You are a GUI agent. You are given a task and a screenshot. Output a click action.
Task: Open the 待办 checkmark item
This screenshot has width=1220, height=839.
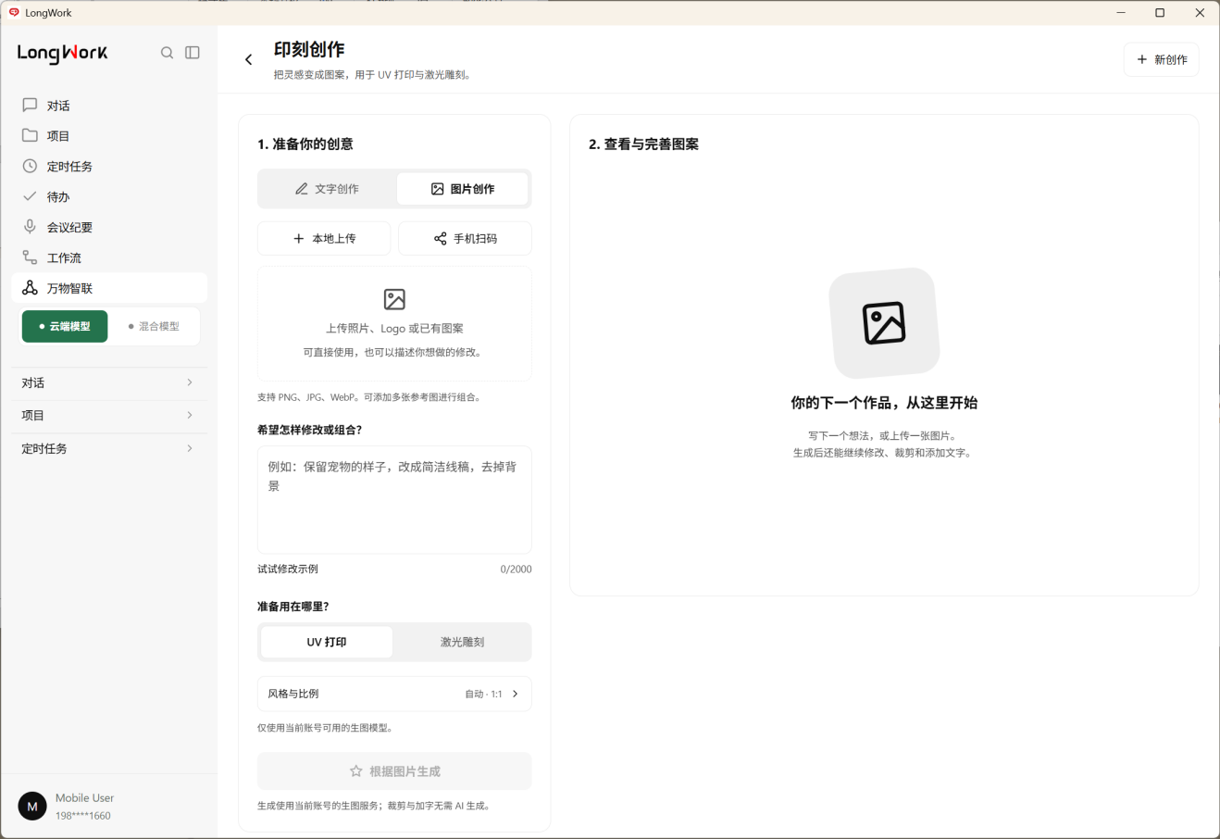click(109, 197)
